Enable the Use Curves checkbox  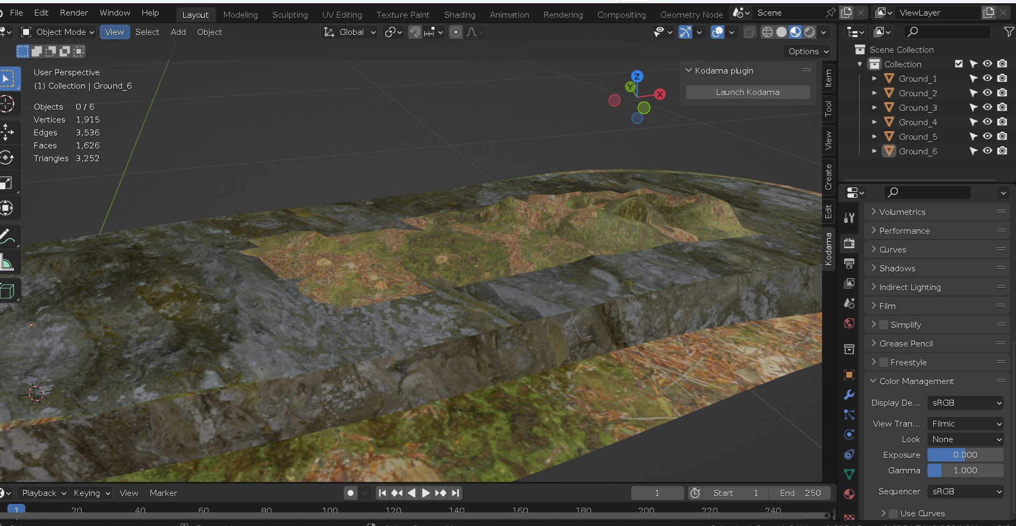pos(893,513)
